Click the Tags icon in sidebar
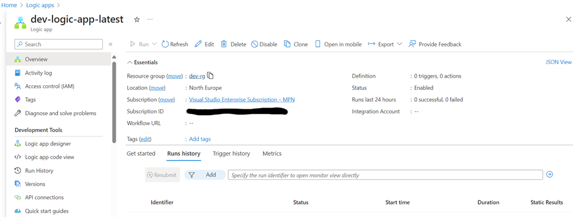 tap(18, 99)
